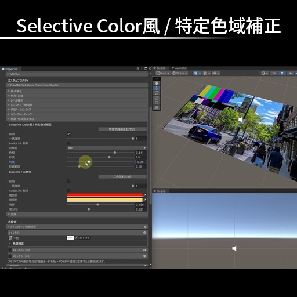Toggle Selective Color 有効 checkbox

point(68,134)
